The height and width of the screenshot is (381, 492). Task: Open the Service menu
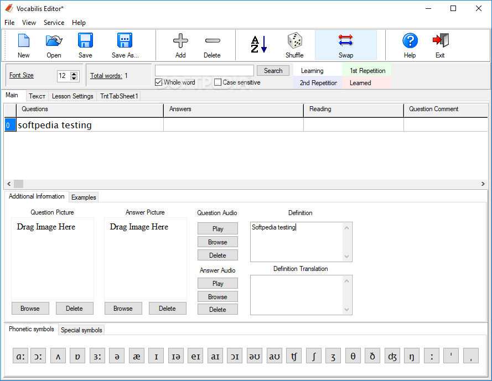[x=54, y=23]
